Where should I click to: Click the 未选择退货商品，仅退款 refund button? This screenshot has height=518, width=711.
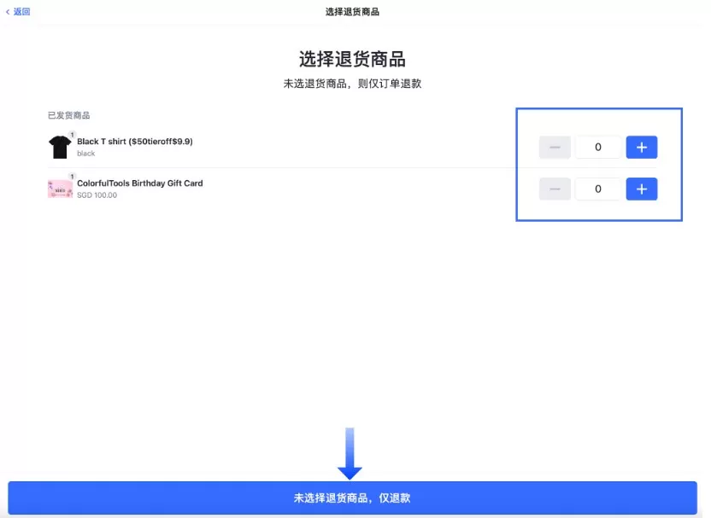tap(355, 498)
